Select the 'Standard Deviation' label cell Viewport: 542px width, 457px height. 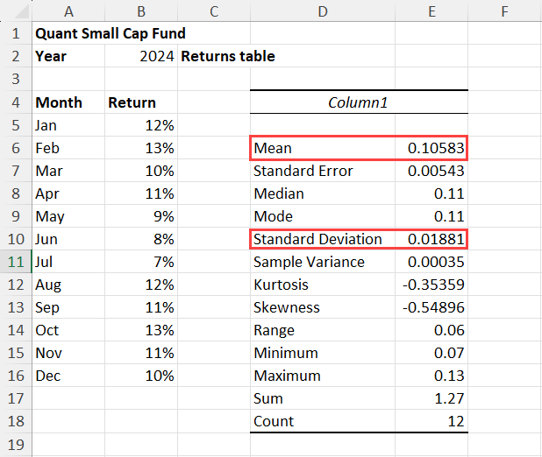pyautogui.click(x=323, y=239)
